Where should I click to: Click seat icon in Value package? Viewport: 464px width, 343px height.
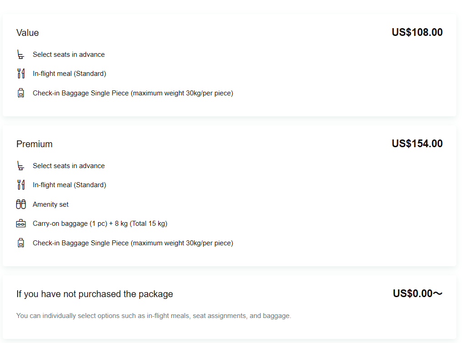point(20,55)
